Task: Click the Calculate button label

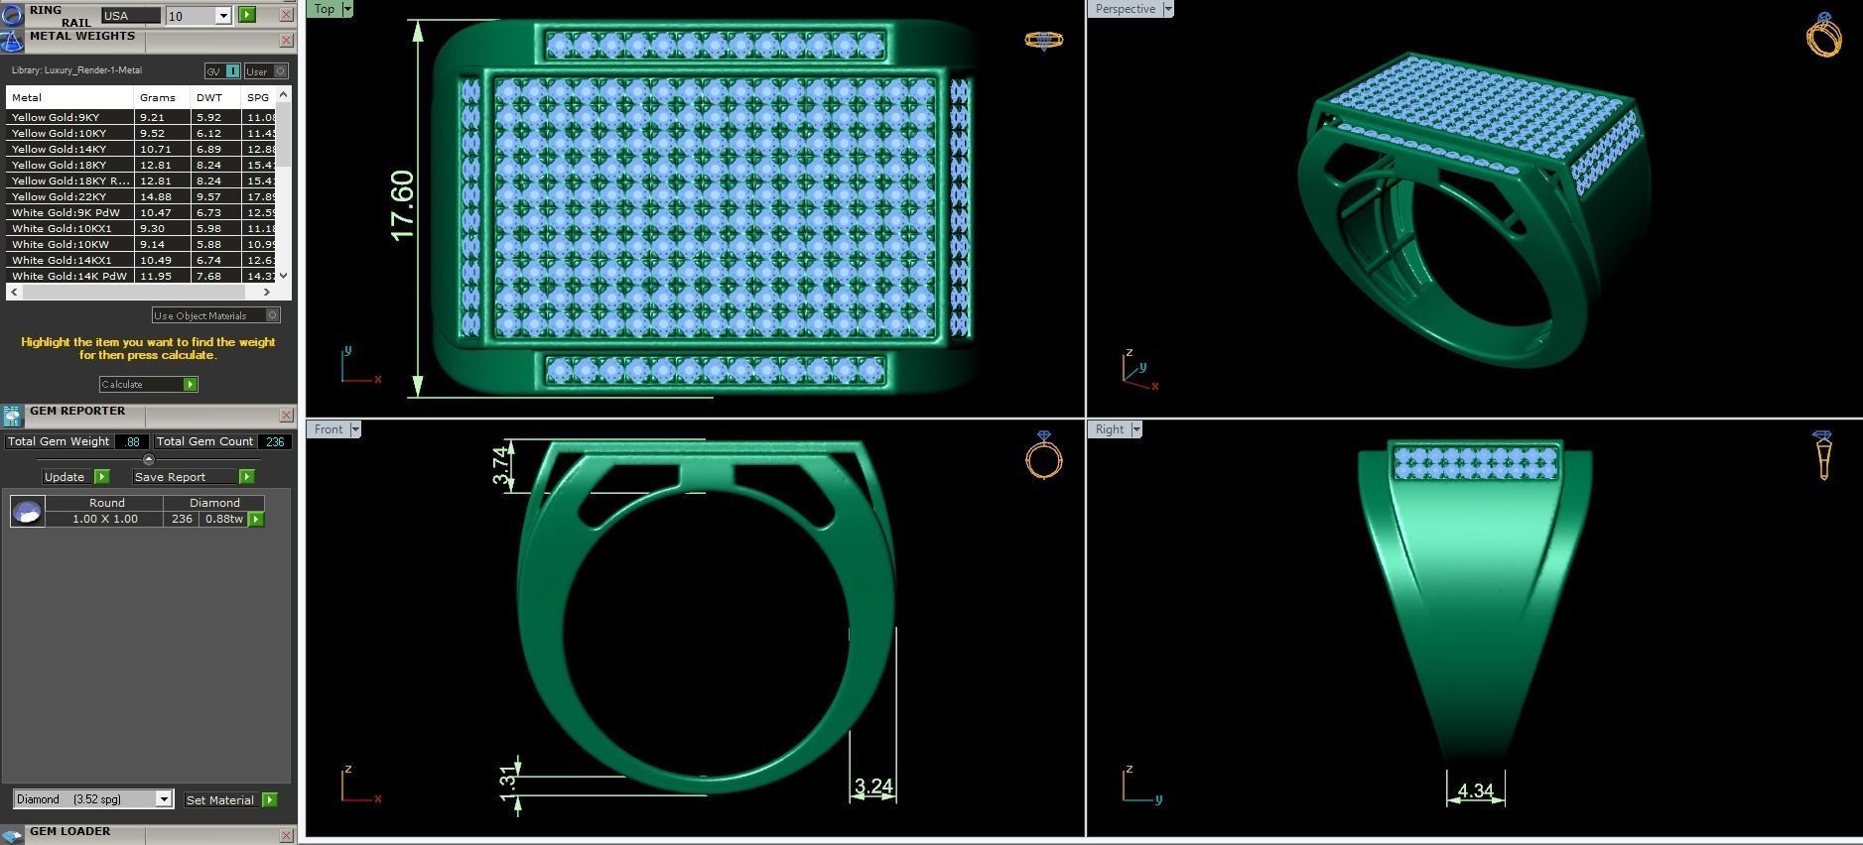Action: pyautogui.click(x=122, y=384)
